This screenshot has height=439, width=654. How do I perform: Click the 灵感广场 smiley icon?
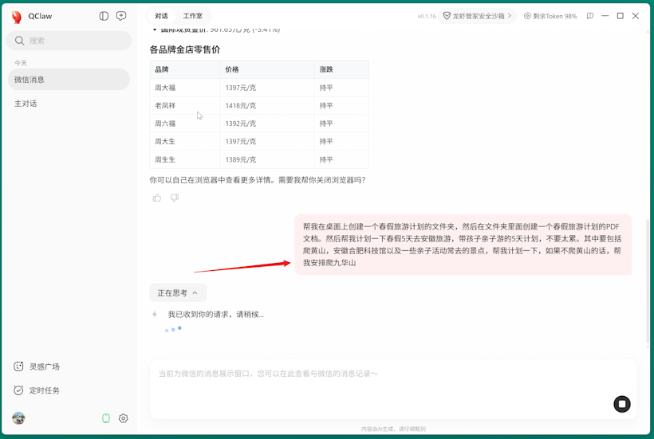click(x=18, y=366)
